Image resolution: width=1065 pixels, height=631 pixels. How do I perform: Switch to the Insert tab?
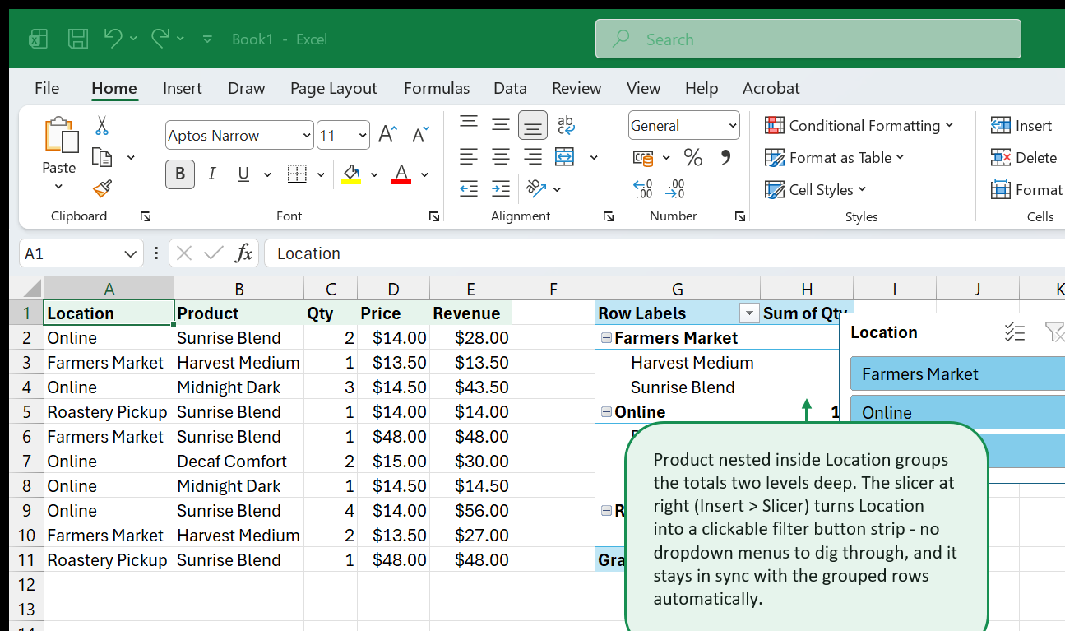click(x=183, y=88)
